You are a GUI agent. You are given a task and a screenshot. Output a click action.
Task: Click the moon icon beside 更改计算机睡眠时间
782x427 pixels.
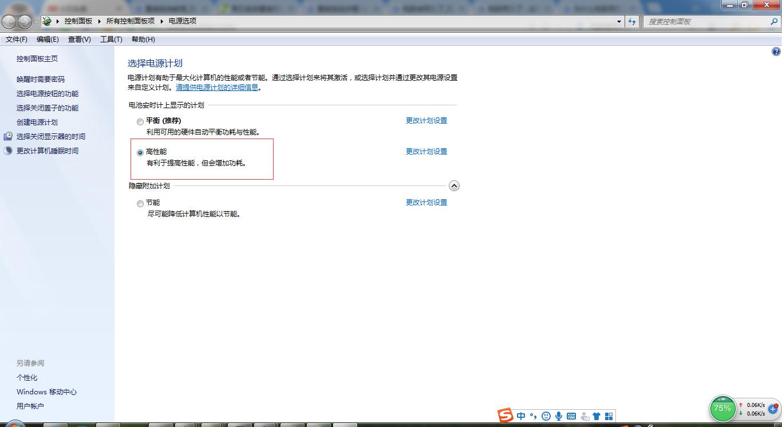[x=8, y=151]
